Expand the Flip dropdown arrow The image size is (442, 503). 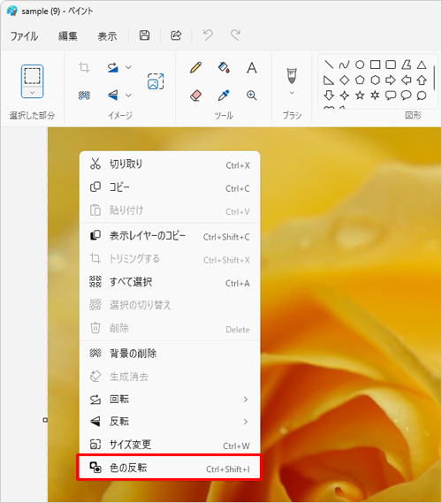(128, 95)
